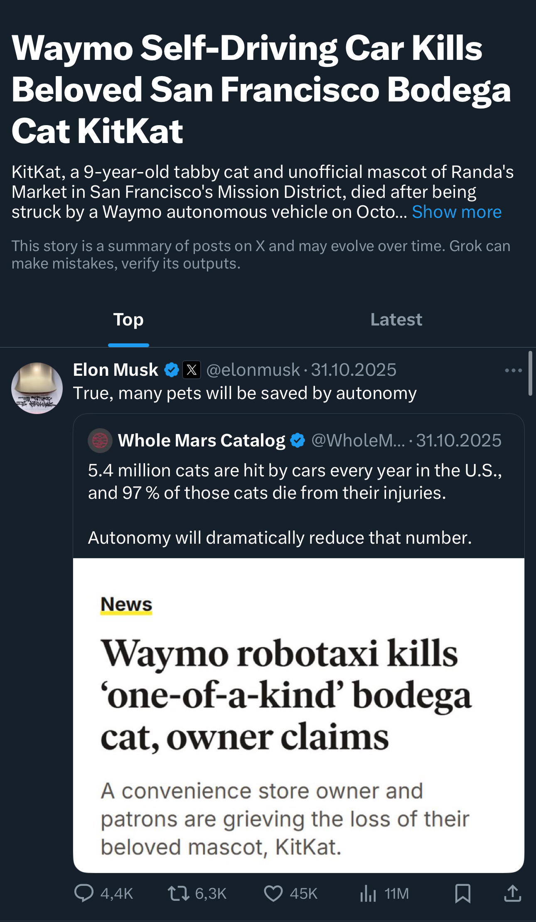Open the Waymo robotaxi news image
This screenshot has width=536, height=922.
pos(298,715)
